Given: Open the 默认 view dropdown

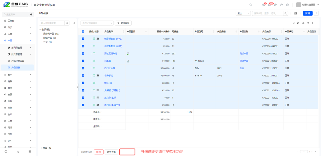Looking at the screenshot, I should [243, 13].
